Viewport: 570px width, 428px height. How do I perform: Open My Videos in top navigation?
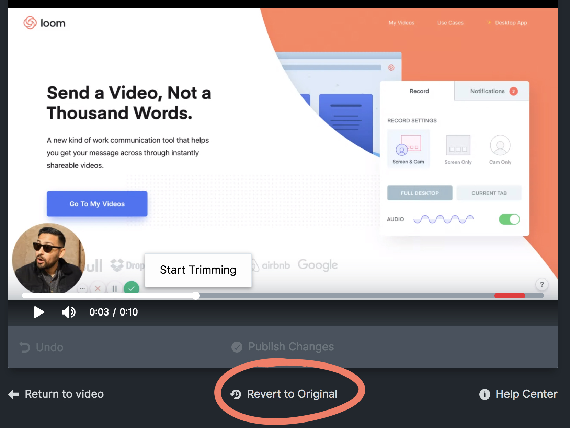pyautogui.click(x=401, y=23)
